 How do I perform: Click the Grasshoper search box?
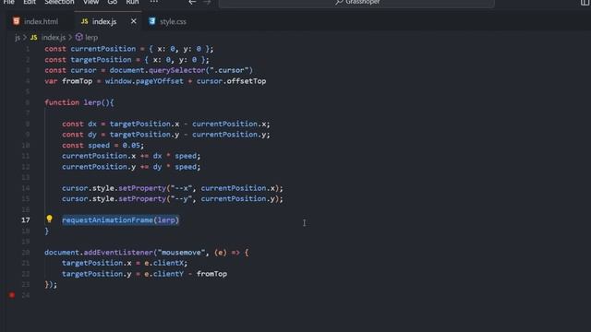click(x=356, y=3)
